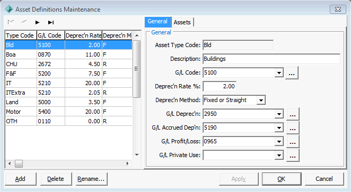Open the Deprec'n Method dropdown
The image size is (351, 192).
click(261, 100)
